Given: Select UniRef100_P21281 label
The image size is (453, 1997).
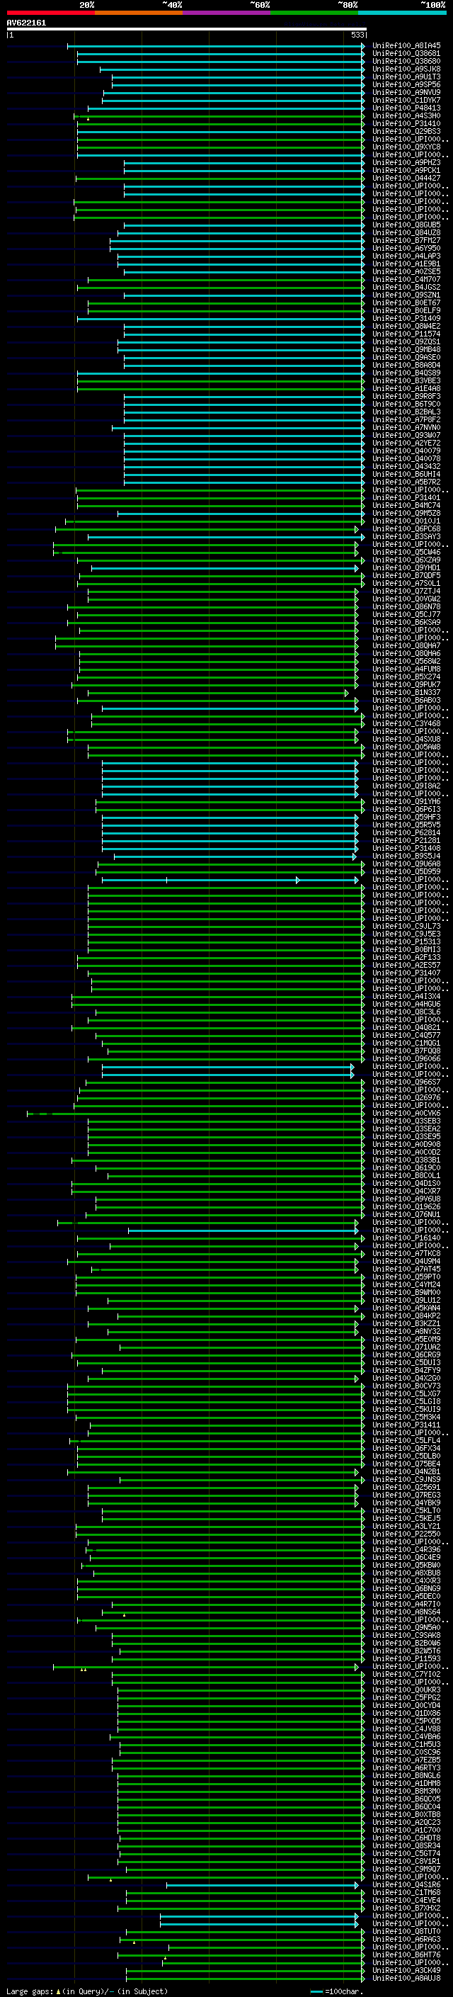Looking at the screenshot, I should click(x=406, y=840).
